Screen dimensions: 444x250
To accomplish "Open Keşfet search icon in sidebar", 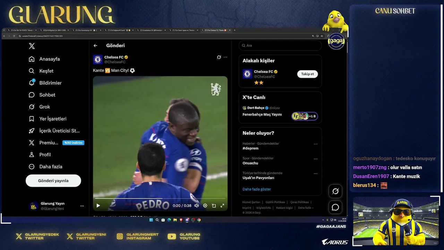I will [x=32, y=71].
